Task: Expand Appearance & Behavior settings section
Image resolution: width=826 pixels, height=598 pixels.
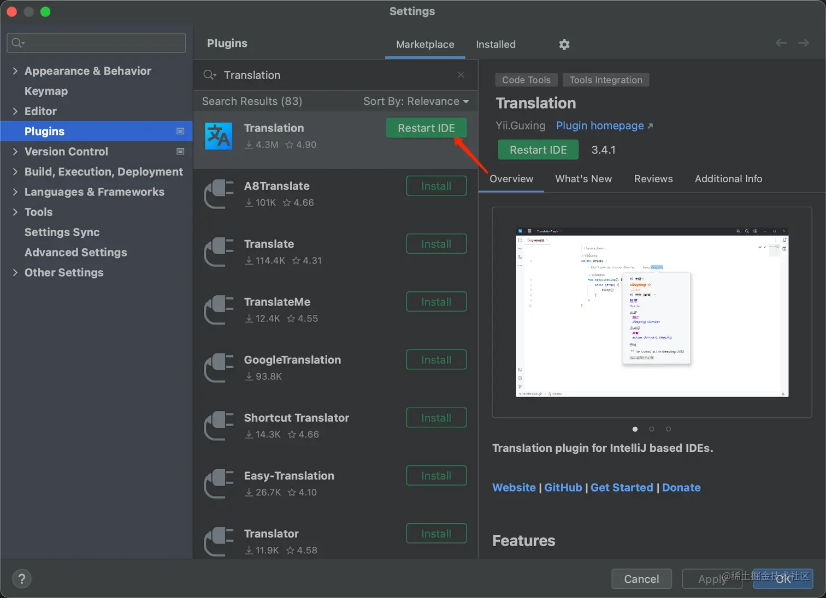Action: (15, 71)
